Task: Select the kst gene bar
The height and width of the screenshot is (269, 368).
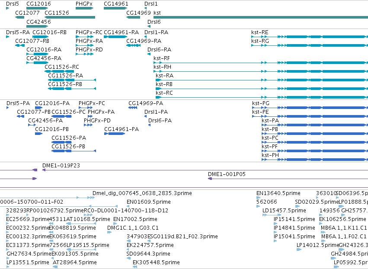Action: [x=261, y=17]
